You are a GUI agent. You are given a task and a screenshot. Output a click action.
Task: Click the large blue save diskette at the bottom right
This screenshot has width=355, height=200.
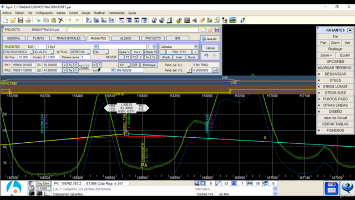[332, 188]
